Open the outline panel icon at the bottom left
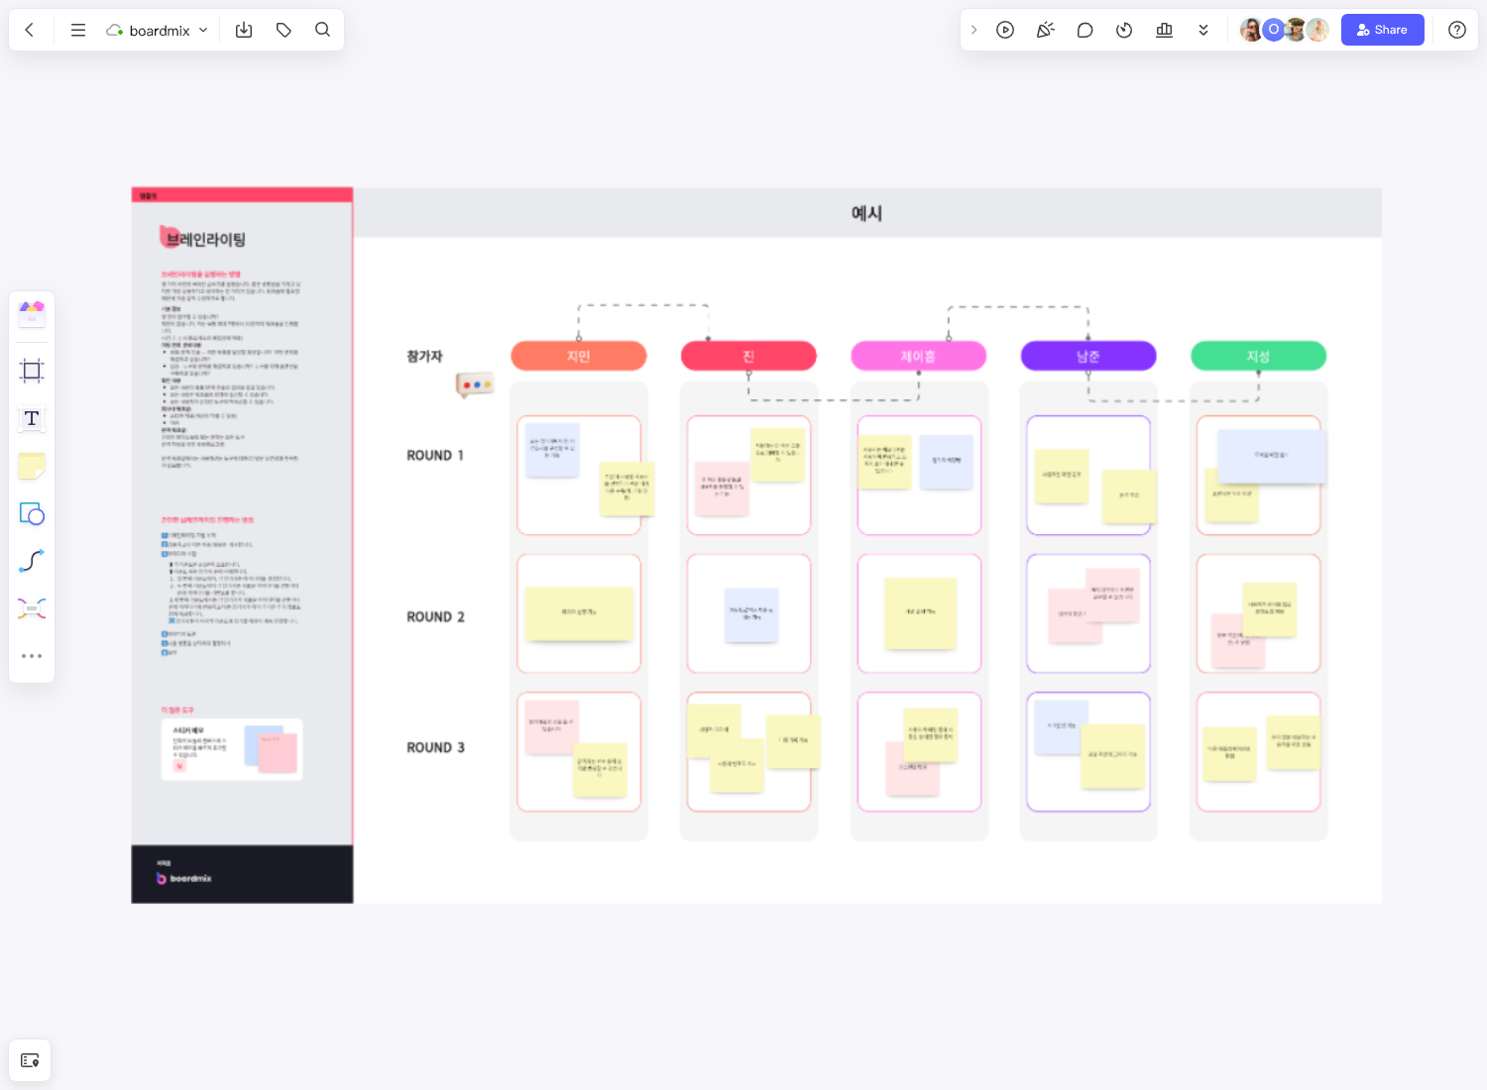1487x1090 pixels. point(30,1060)
